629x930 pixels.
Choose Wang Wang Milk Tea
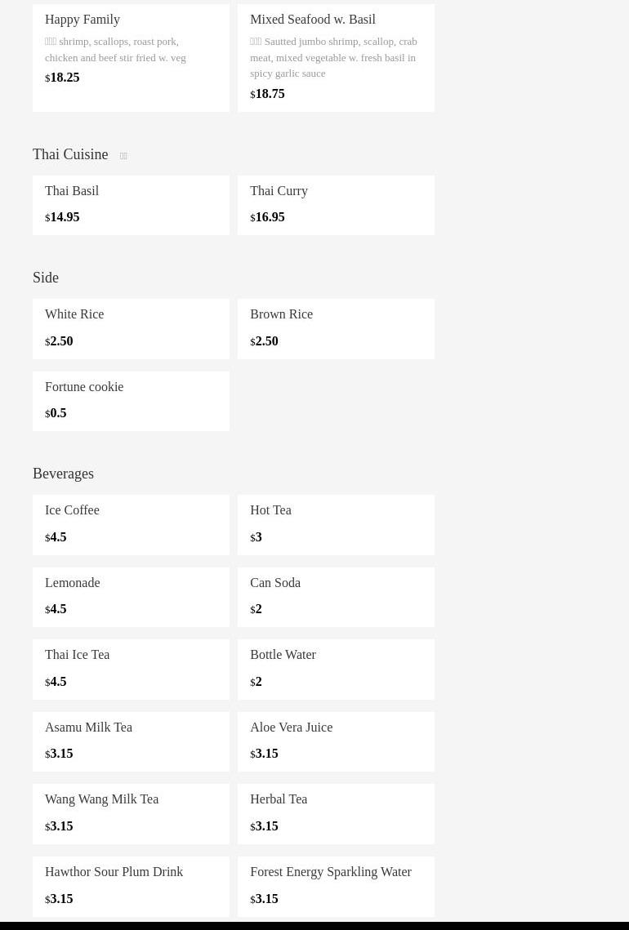coord(131,813)
